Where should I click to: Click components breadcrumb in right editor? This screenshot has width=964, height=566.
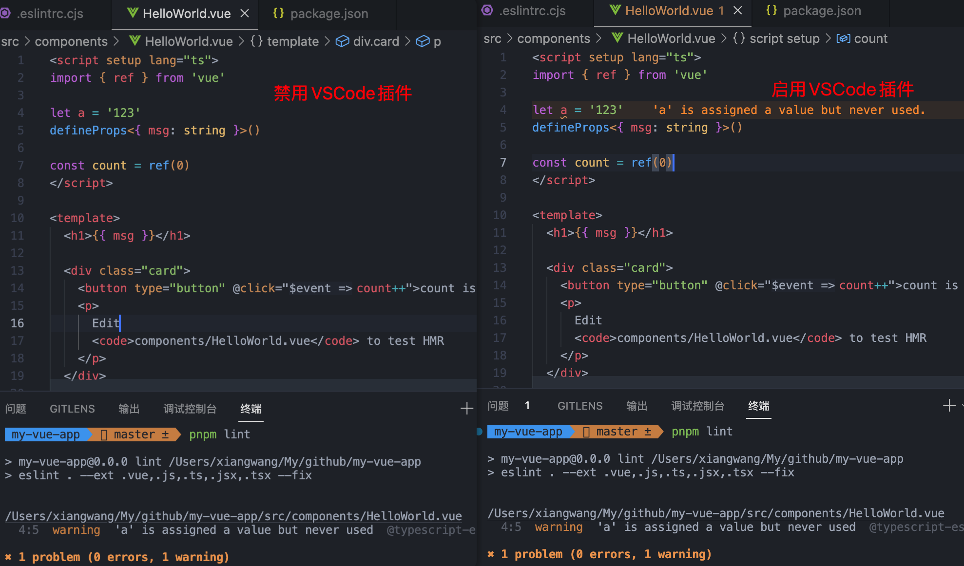[x=554, y=38]
